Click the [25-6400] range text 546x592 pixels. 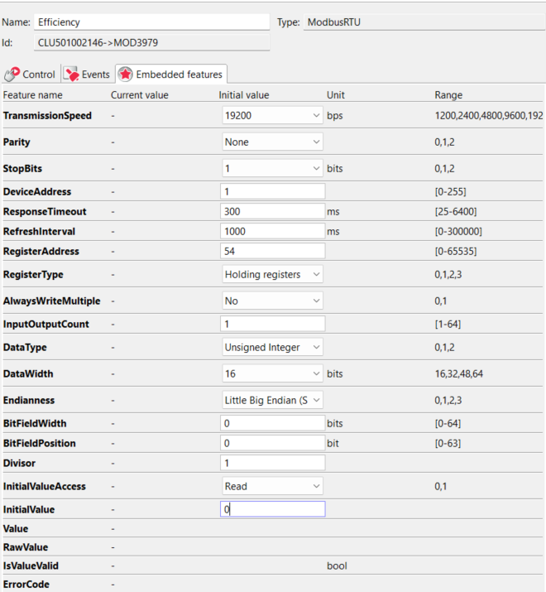click(x=456, y=211)
